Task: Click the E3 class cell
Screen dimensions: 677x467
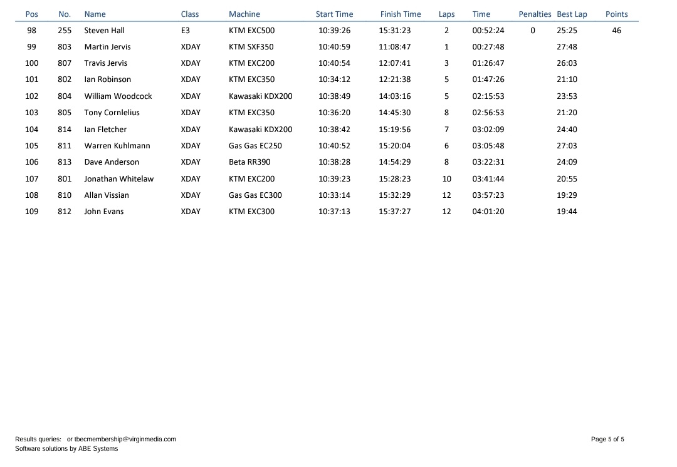Action: [x=185, y=31]
